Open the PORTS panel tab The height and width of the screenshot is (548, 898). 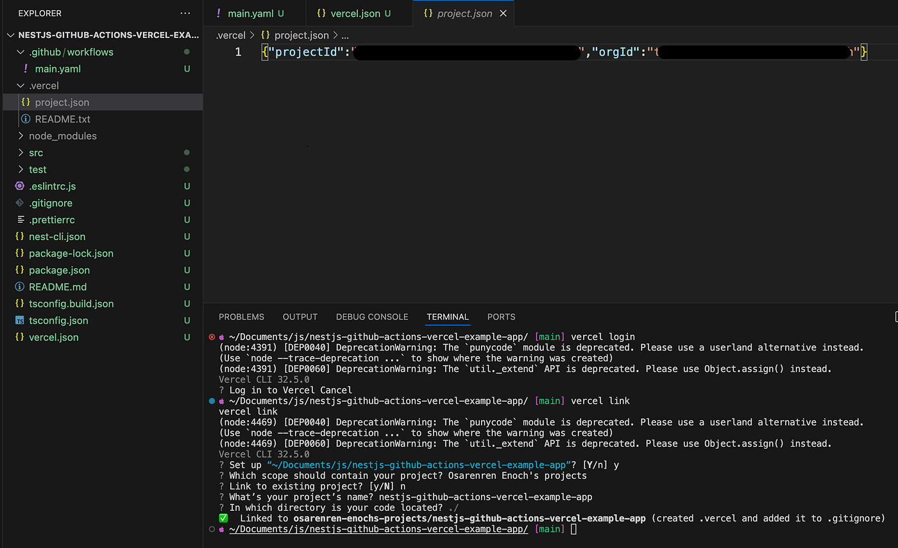click(x=501, y=317)
